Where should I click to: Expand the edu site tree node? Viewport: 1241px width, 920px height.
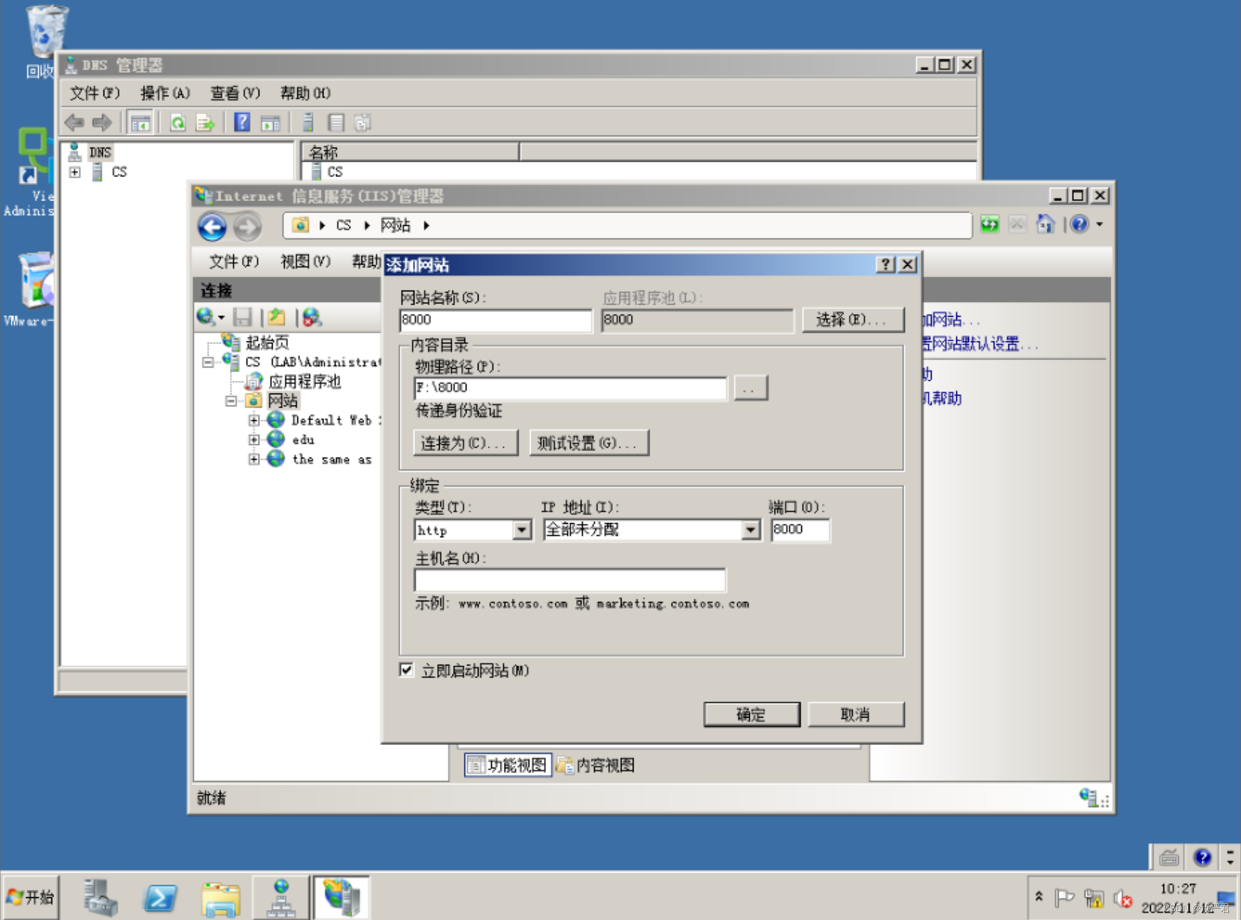253,440
